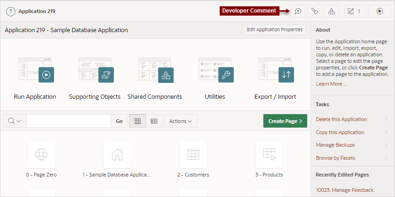
Task: Run the application with the header play icon
Action: (x=380, y=11)
